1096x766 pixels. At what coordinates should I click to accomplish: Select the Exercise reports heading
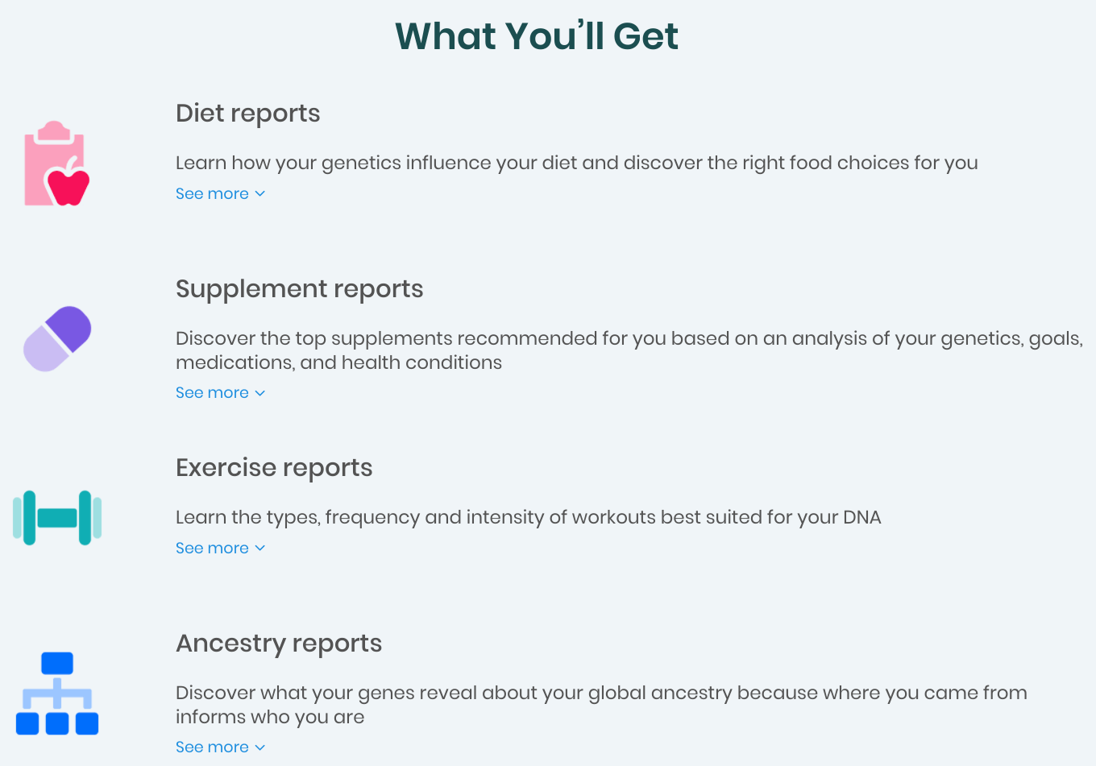[274, 468]
